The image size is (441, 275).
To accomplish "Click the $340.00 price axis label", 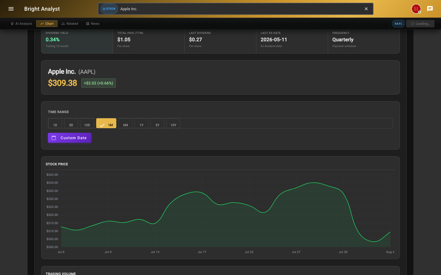I will 52,183.
